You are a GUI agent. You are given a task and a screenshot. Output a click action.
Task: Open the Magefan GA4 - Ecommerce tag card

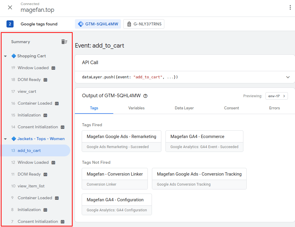click(x=204, y=141)
